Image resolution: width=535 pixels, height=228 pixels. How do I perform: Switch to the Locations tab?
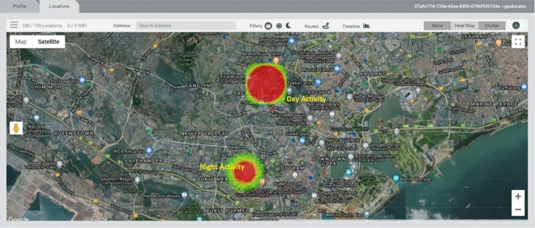(59, 6)
